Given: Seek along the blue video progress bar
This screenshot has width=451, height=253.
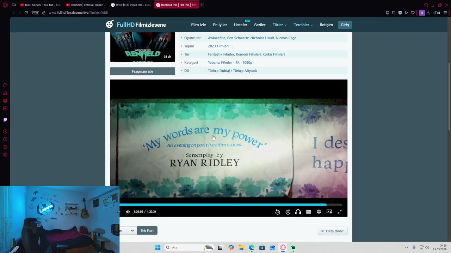Looking at the screenshot, I should click(x=231, y=205).
